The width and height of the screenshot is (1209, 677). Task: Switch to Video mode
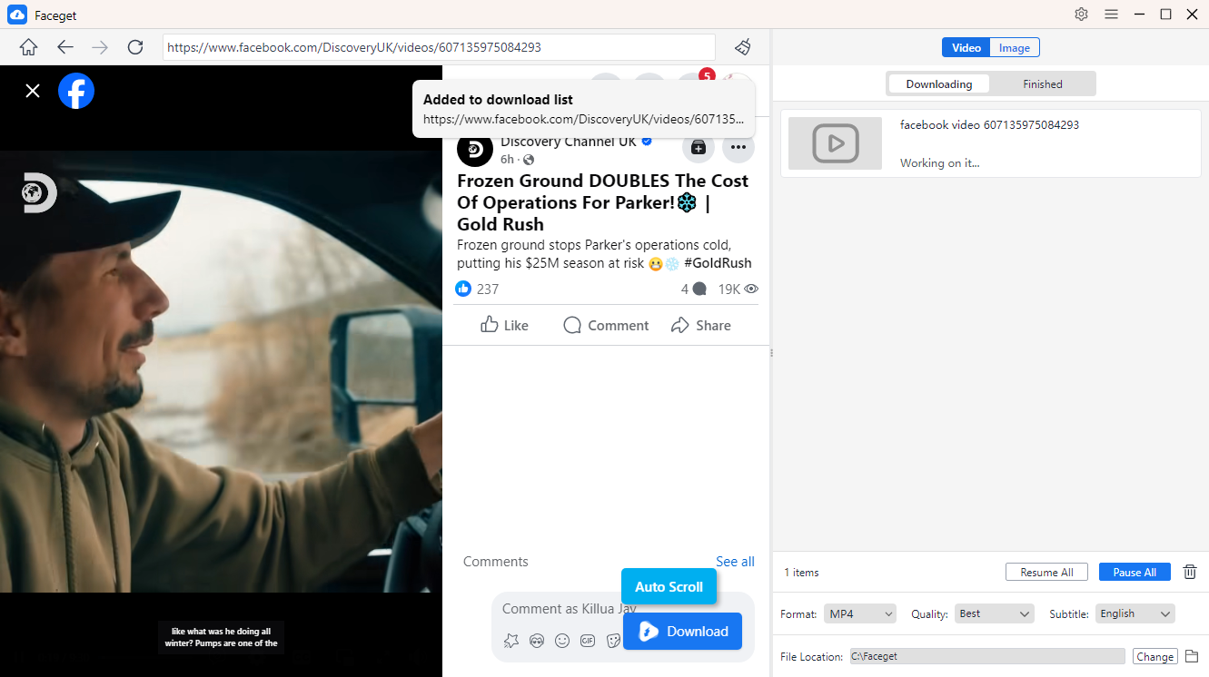pos(966,48)
